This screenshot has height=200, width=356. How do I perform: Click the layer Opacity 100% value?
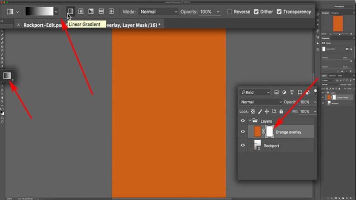(305, 102)
